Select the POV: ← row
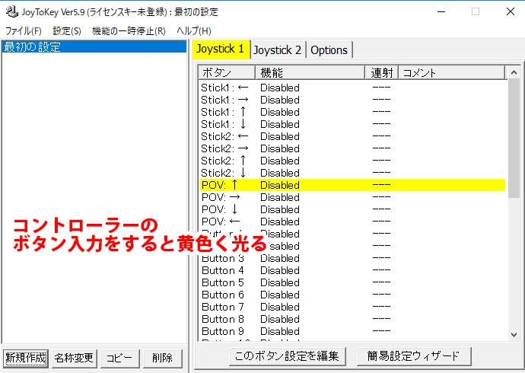Image resolution: width=525 pixels, height=373 pixels. tap(352, 222)
